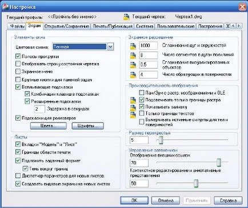Toggle Всплывающие подсказки checkbox
Screen dimensions: 248x208
point(18,87)
